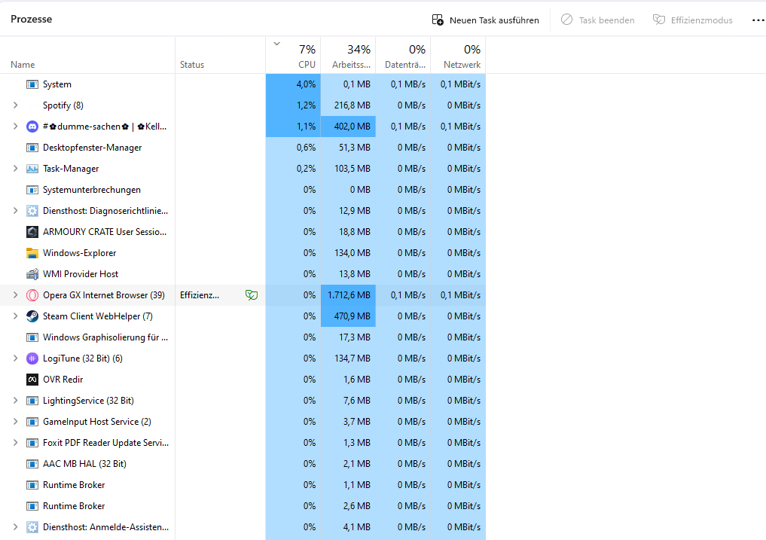The height and width of the screenshot is (540, 766).
Task: Click the Steam Client WebHelper icon
Action: [x=32, y=316]
